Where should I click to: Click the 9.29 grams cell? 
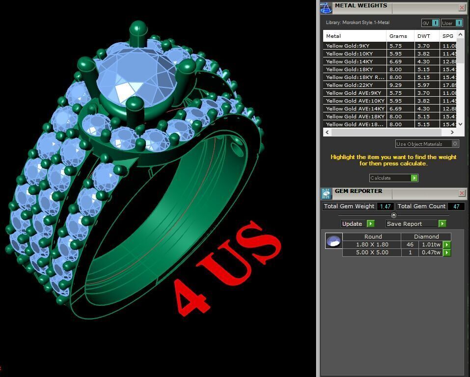pyautogui.click(x=400, y=85)
